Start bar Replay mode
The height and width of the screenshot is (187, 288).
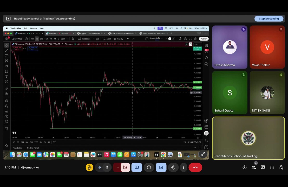point(118,39)
